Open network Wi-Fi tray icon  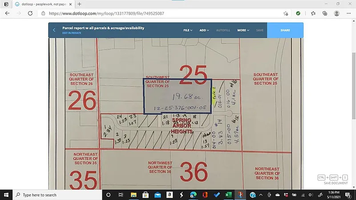[303, 195]
